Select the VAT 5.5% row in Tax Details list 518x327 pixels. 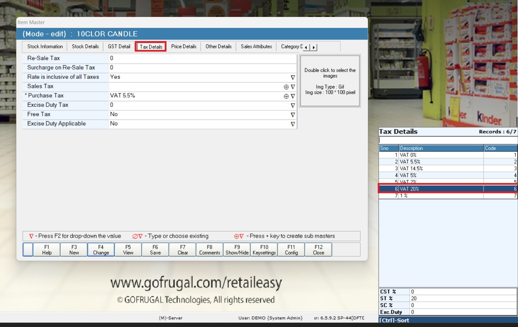(x=448, y=162)
